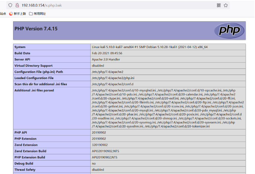The image size is (255, 174).
Task: Open the QR code generator icon
Action: pos(219,5)
